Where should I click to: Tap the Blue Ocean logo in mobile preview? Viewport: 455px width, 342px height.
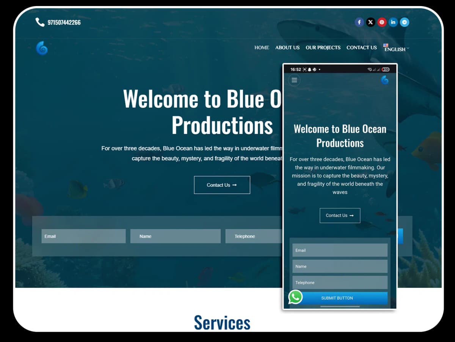pyautogui.click(x=384, y=80)
